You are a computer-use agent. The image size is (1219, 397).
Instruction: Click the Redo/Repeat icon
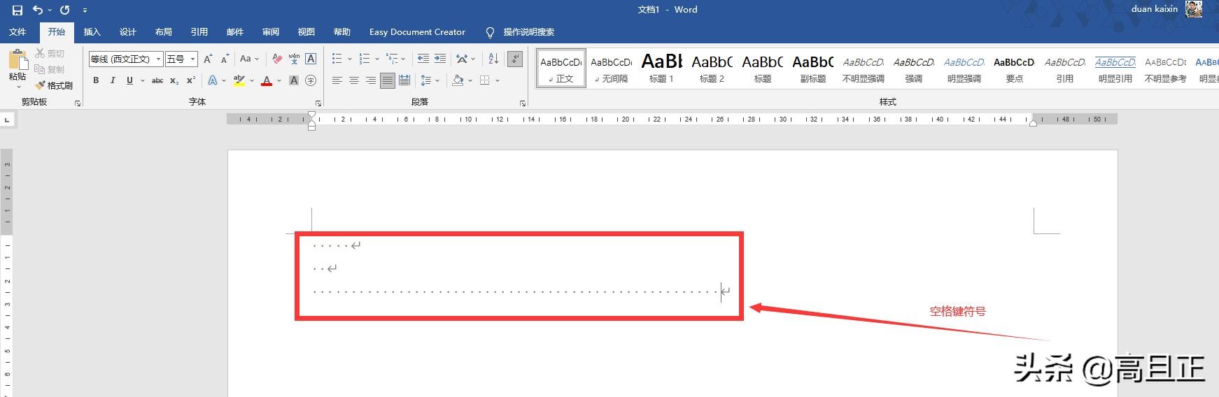[x=65, y=10]
